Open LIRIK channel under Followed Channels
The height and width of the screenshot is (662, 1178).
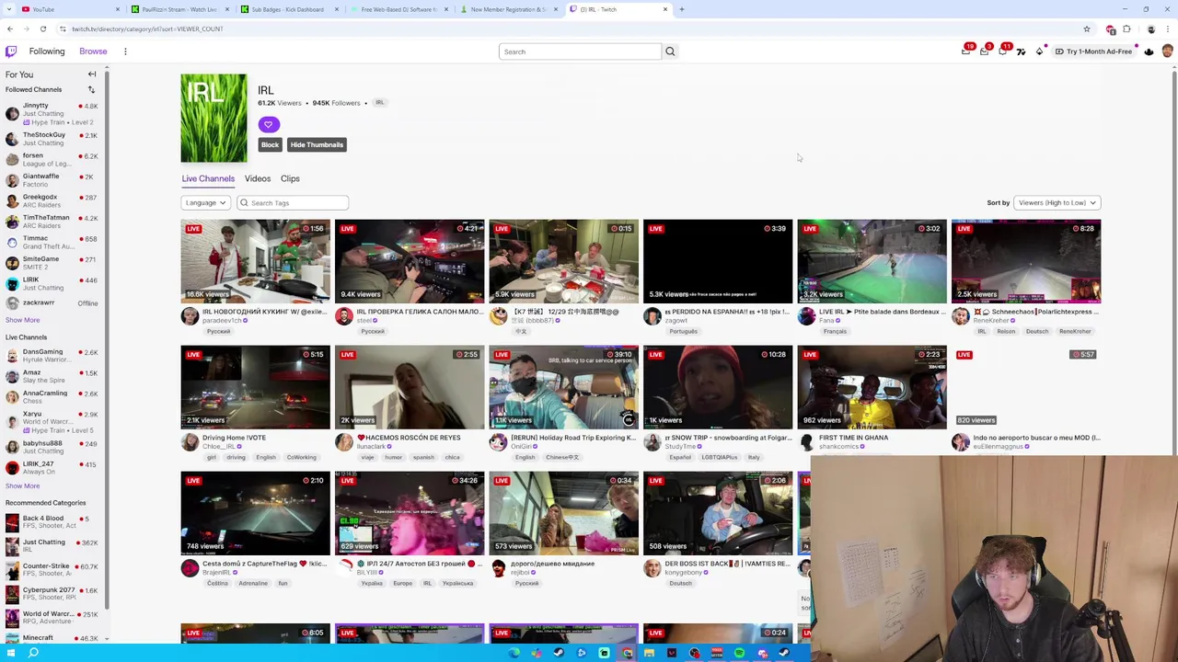click(53, 283)
